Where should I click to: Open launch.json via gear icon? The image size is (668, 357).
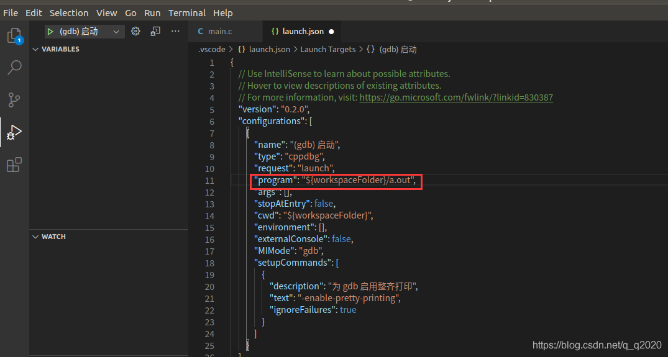(x=135, y=31)
